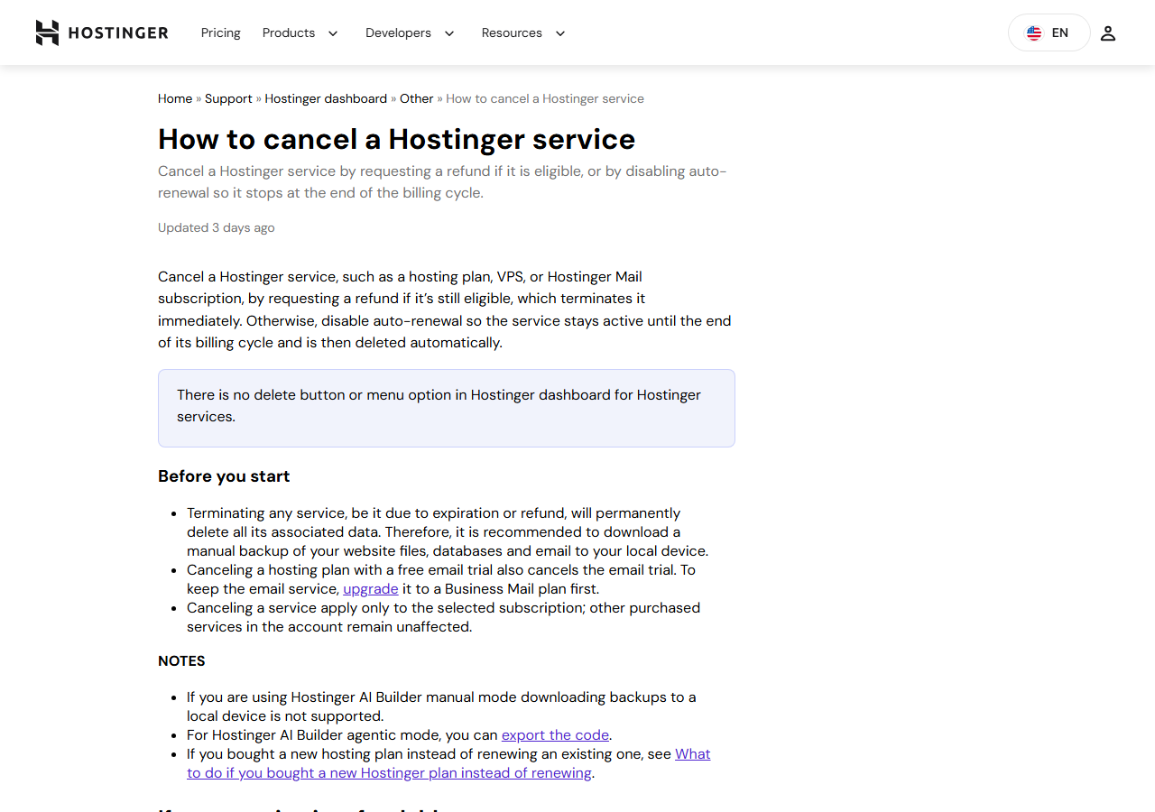Expand the Products menu chevron
This screenshot has height=812, width=1155.
point(332,33)
